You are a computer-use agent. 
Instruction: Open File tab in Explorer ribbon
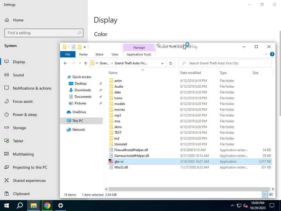pyautogui.click(x=68, y=54)
